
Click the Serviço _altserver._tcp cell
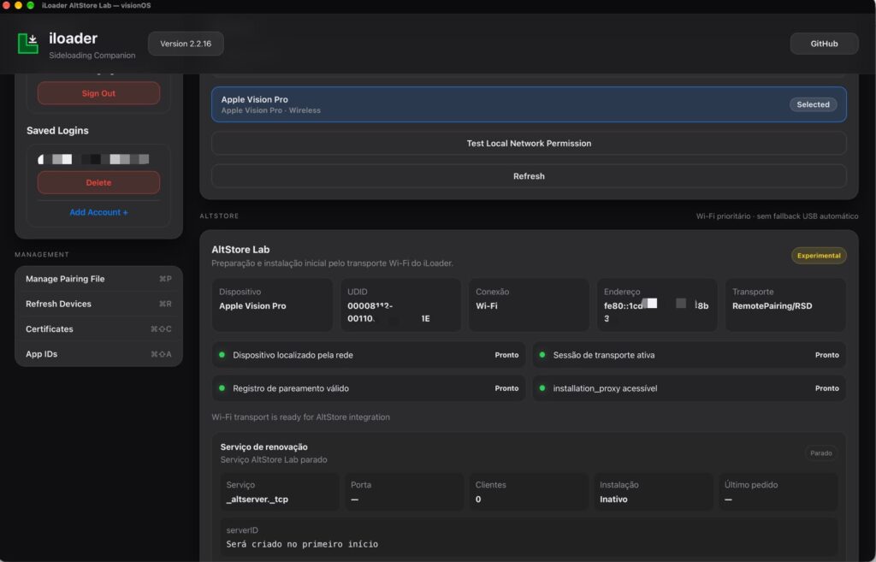tap(280, 492)
